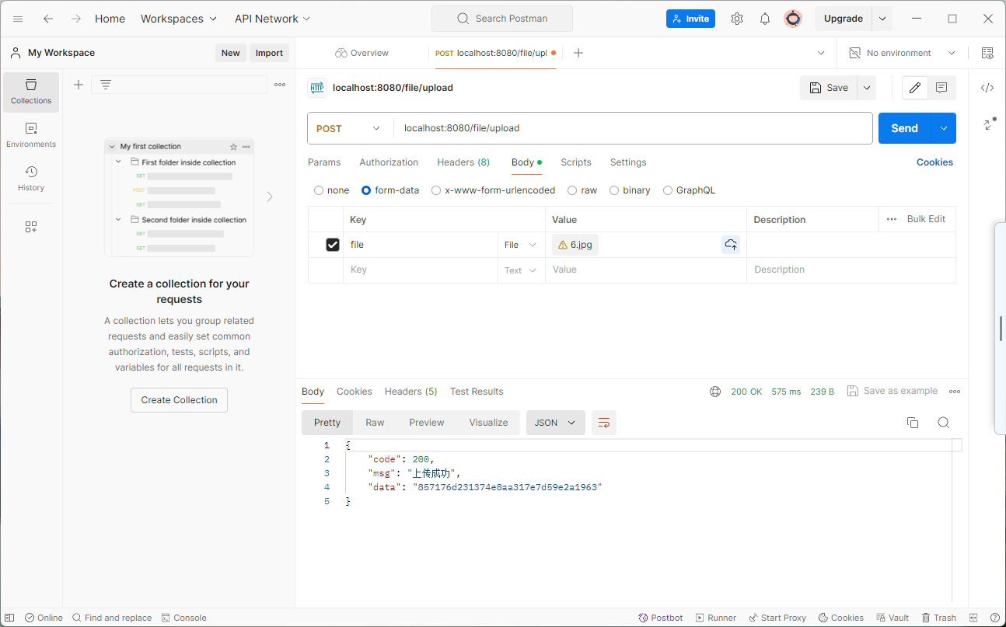Select the binary body type
Viewport: 1006px width, 627px height.
click(614, 190)
